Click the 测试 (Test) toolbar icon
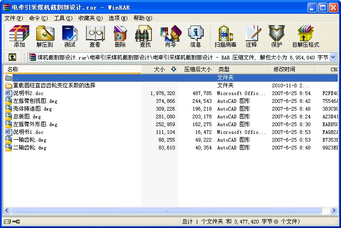Screen dimensions: 341x228 point(70,37)
